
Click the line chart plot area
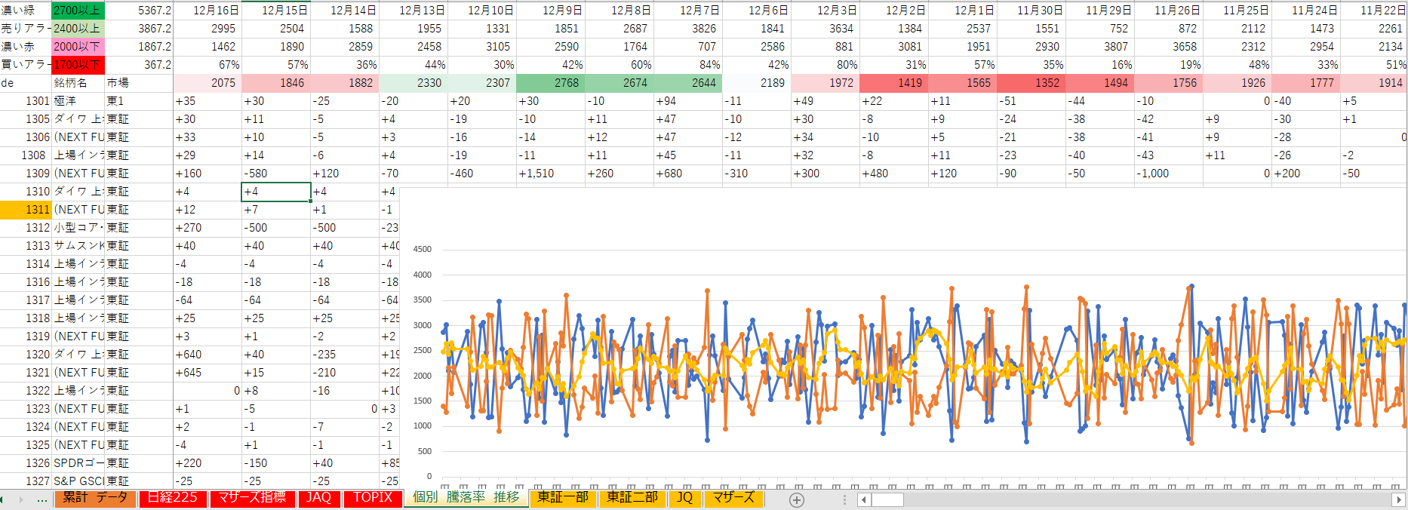905,362
